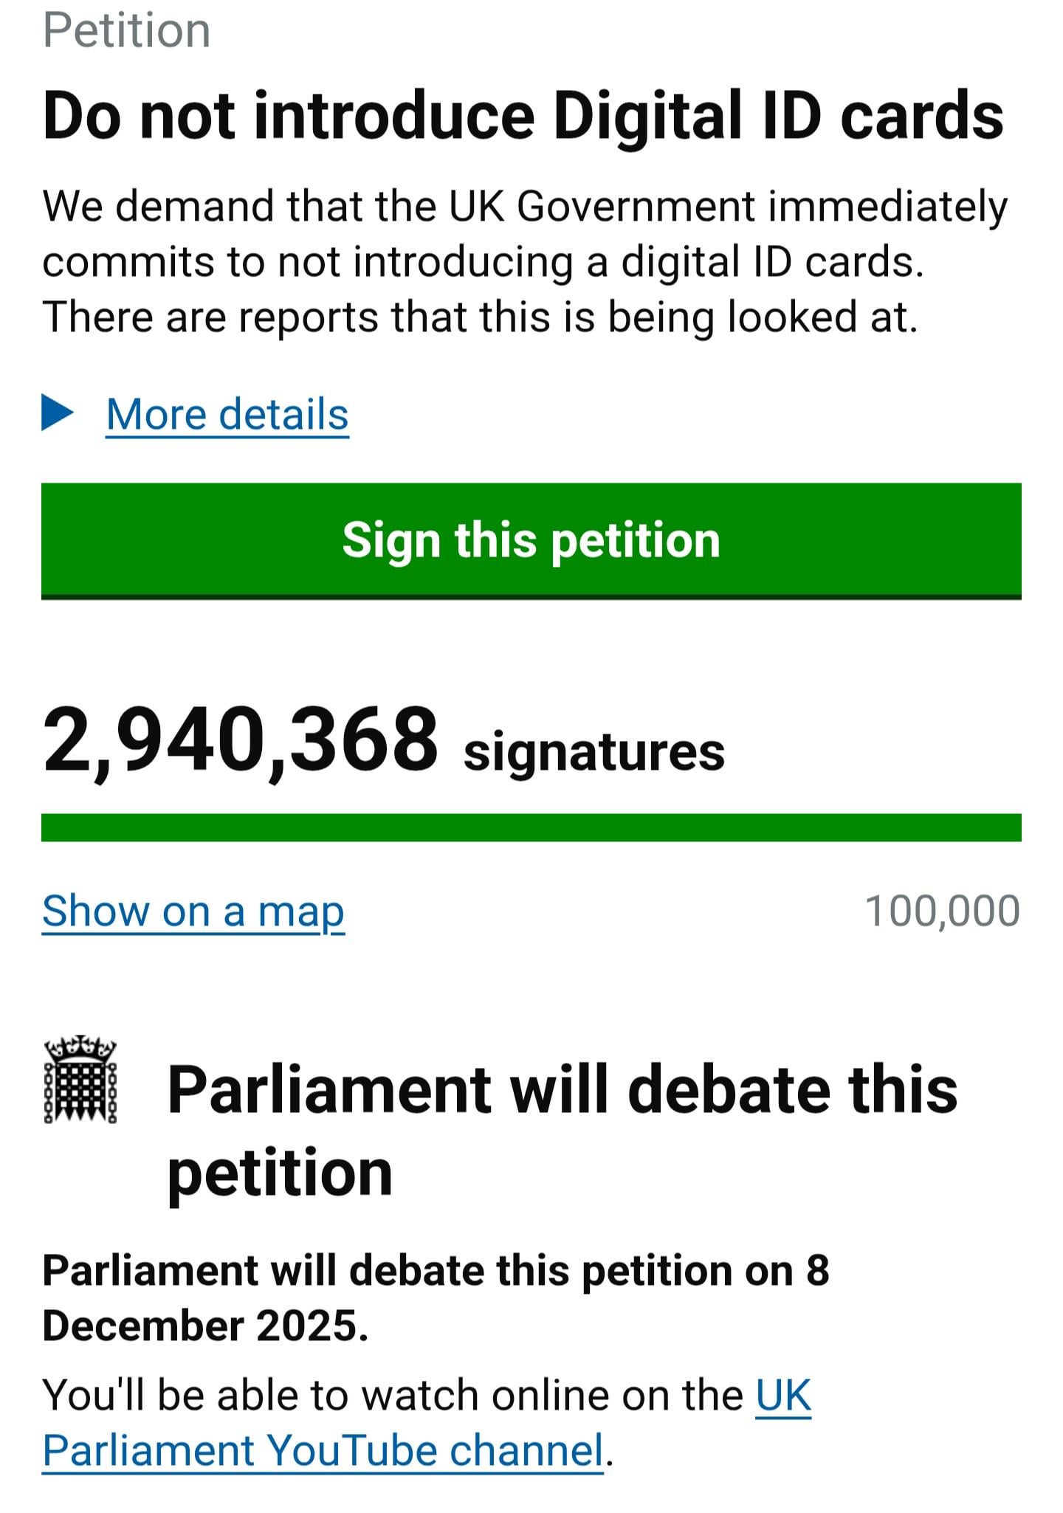Click the Do not introduce Digital ID cards heading
1063x1513 pixels.
point(523,116)
